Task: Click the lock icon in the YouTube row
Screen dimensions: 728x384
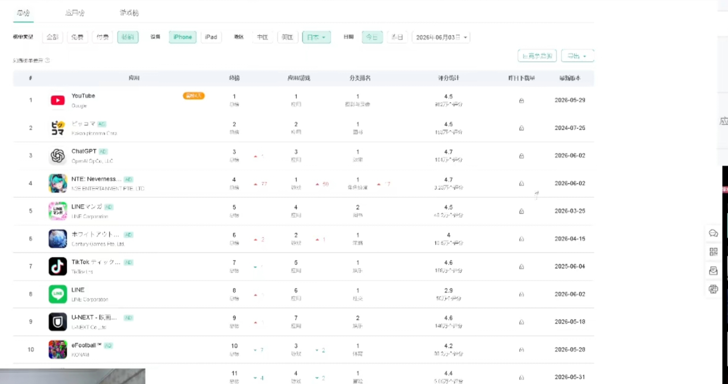Action: coord(521,101)
